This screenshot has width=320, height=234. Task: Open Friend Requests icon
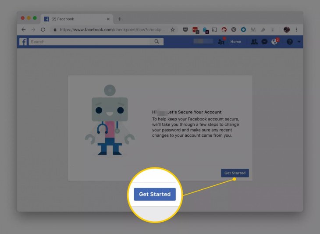coord(254,42)
